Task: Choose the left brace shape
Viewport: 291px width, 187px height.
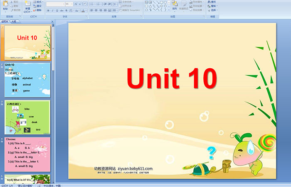Action: (x=161, y=10)
